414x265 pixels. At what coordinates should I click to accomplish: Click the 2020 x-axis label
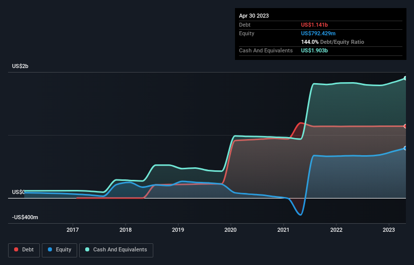coord(230,230)
